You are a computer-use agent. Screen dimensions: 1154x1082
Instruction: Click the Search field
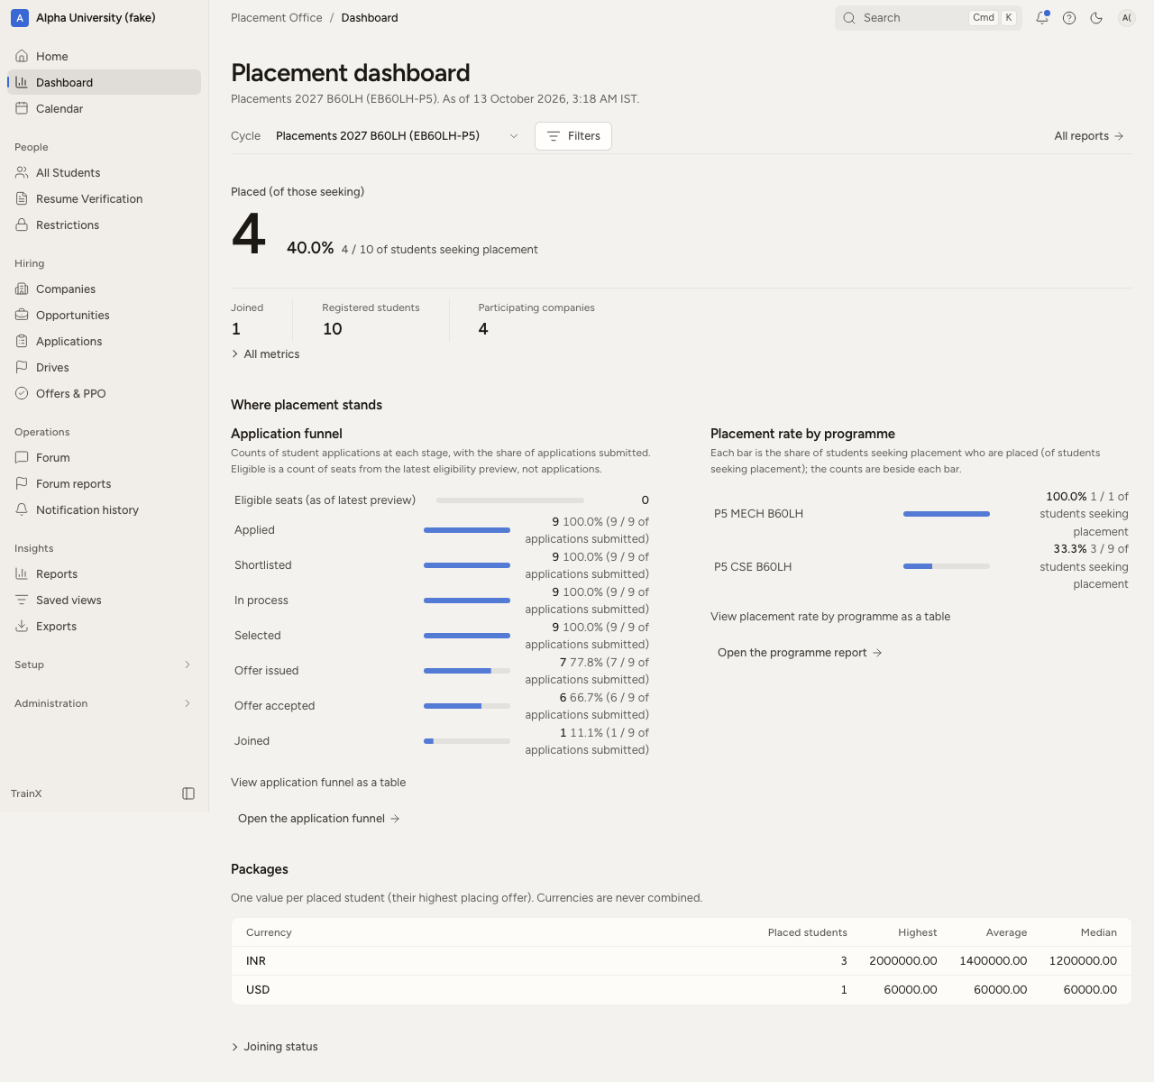(x=929, y=18)
